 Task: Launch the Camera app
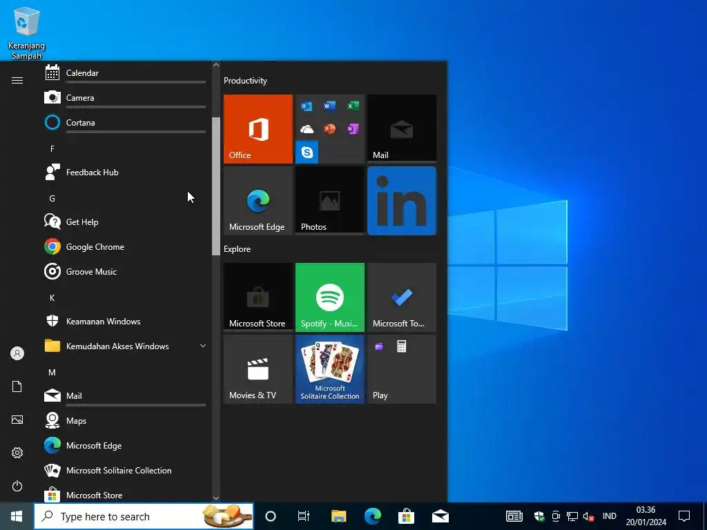[126, 98]
